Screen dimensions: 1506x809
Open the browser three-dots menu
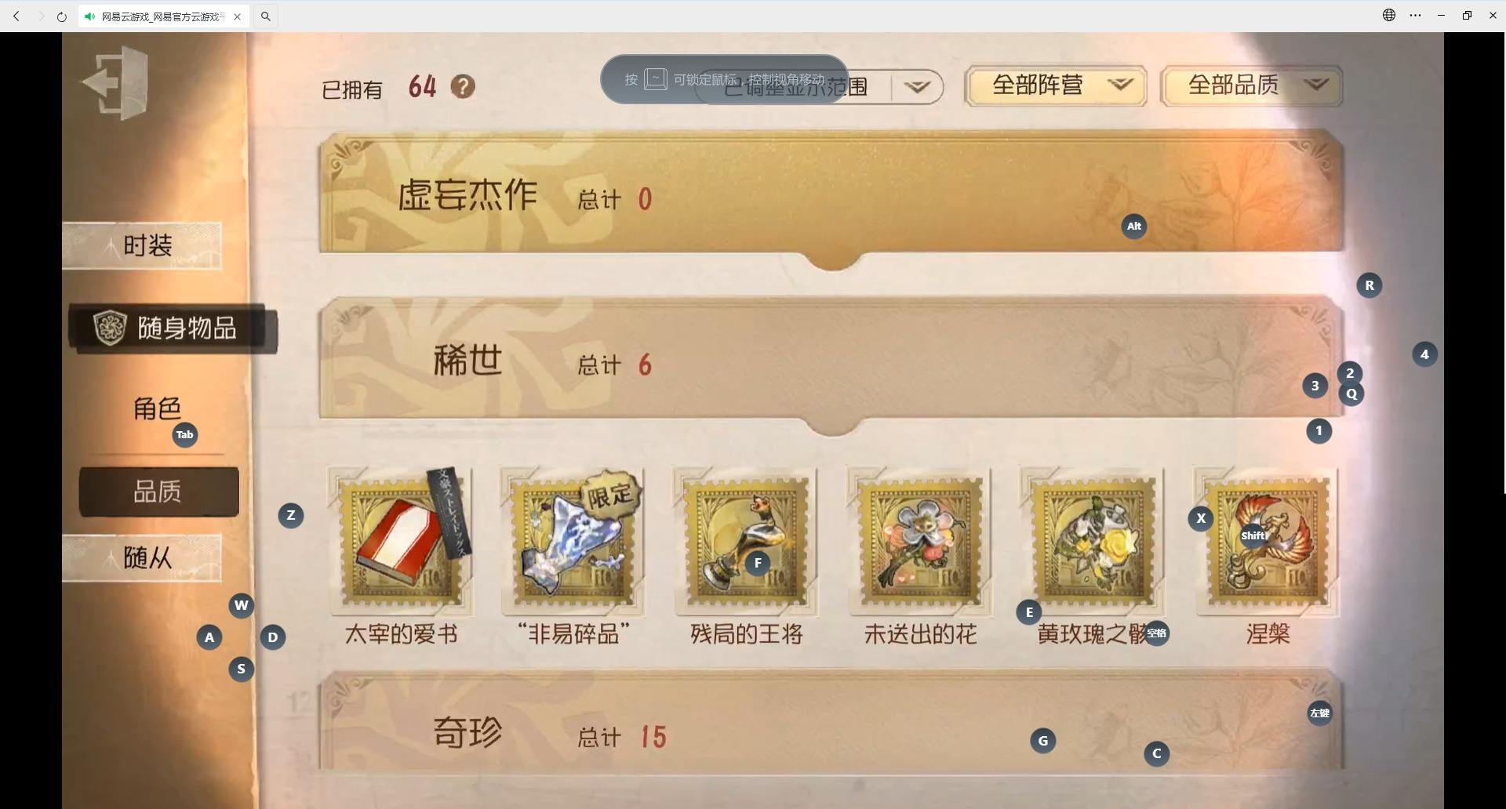point(1415,16)
